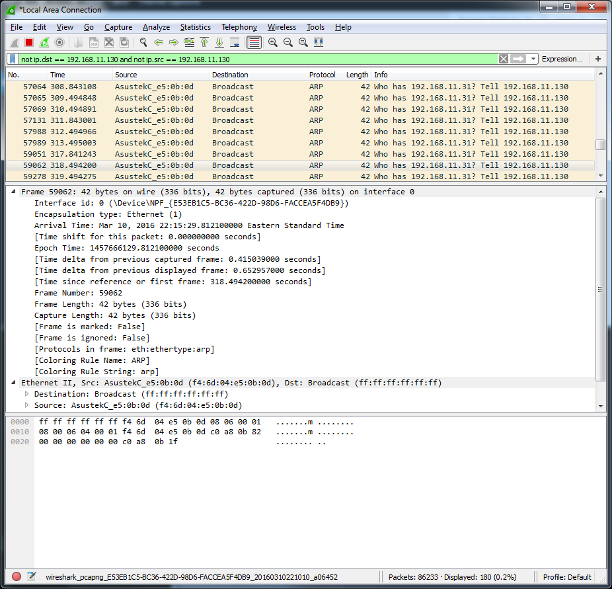
Task: Expand the Source: AsustekC_e5:0b:0d field
Action: (26, 405)
